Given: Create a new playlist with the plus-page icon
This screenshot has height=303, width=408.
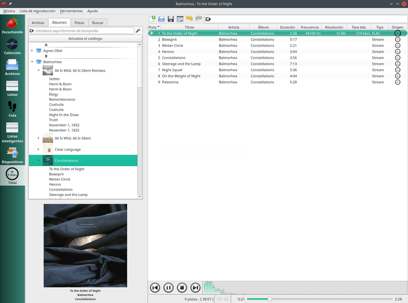Looking at the screenshot, I should point(152,19).
